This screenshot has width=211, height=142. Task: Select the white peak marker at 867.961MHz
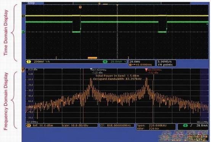91,69
